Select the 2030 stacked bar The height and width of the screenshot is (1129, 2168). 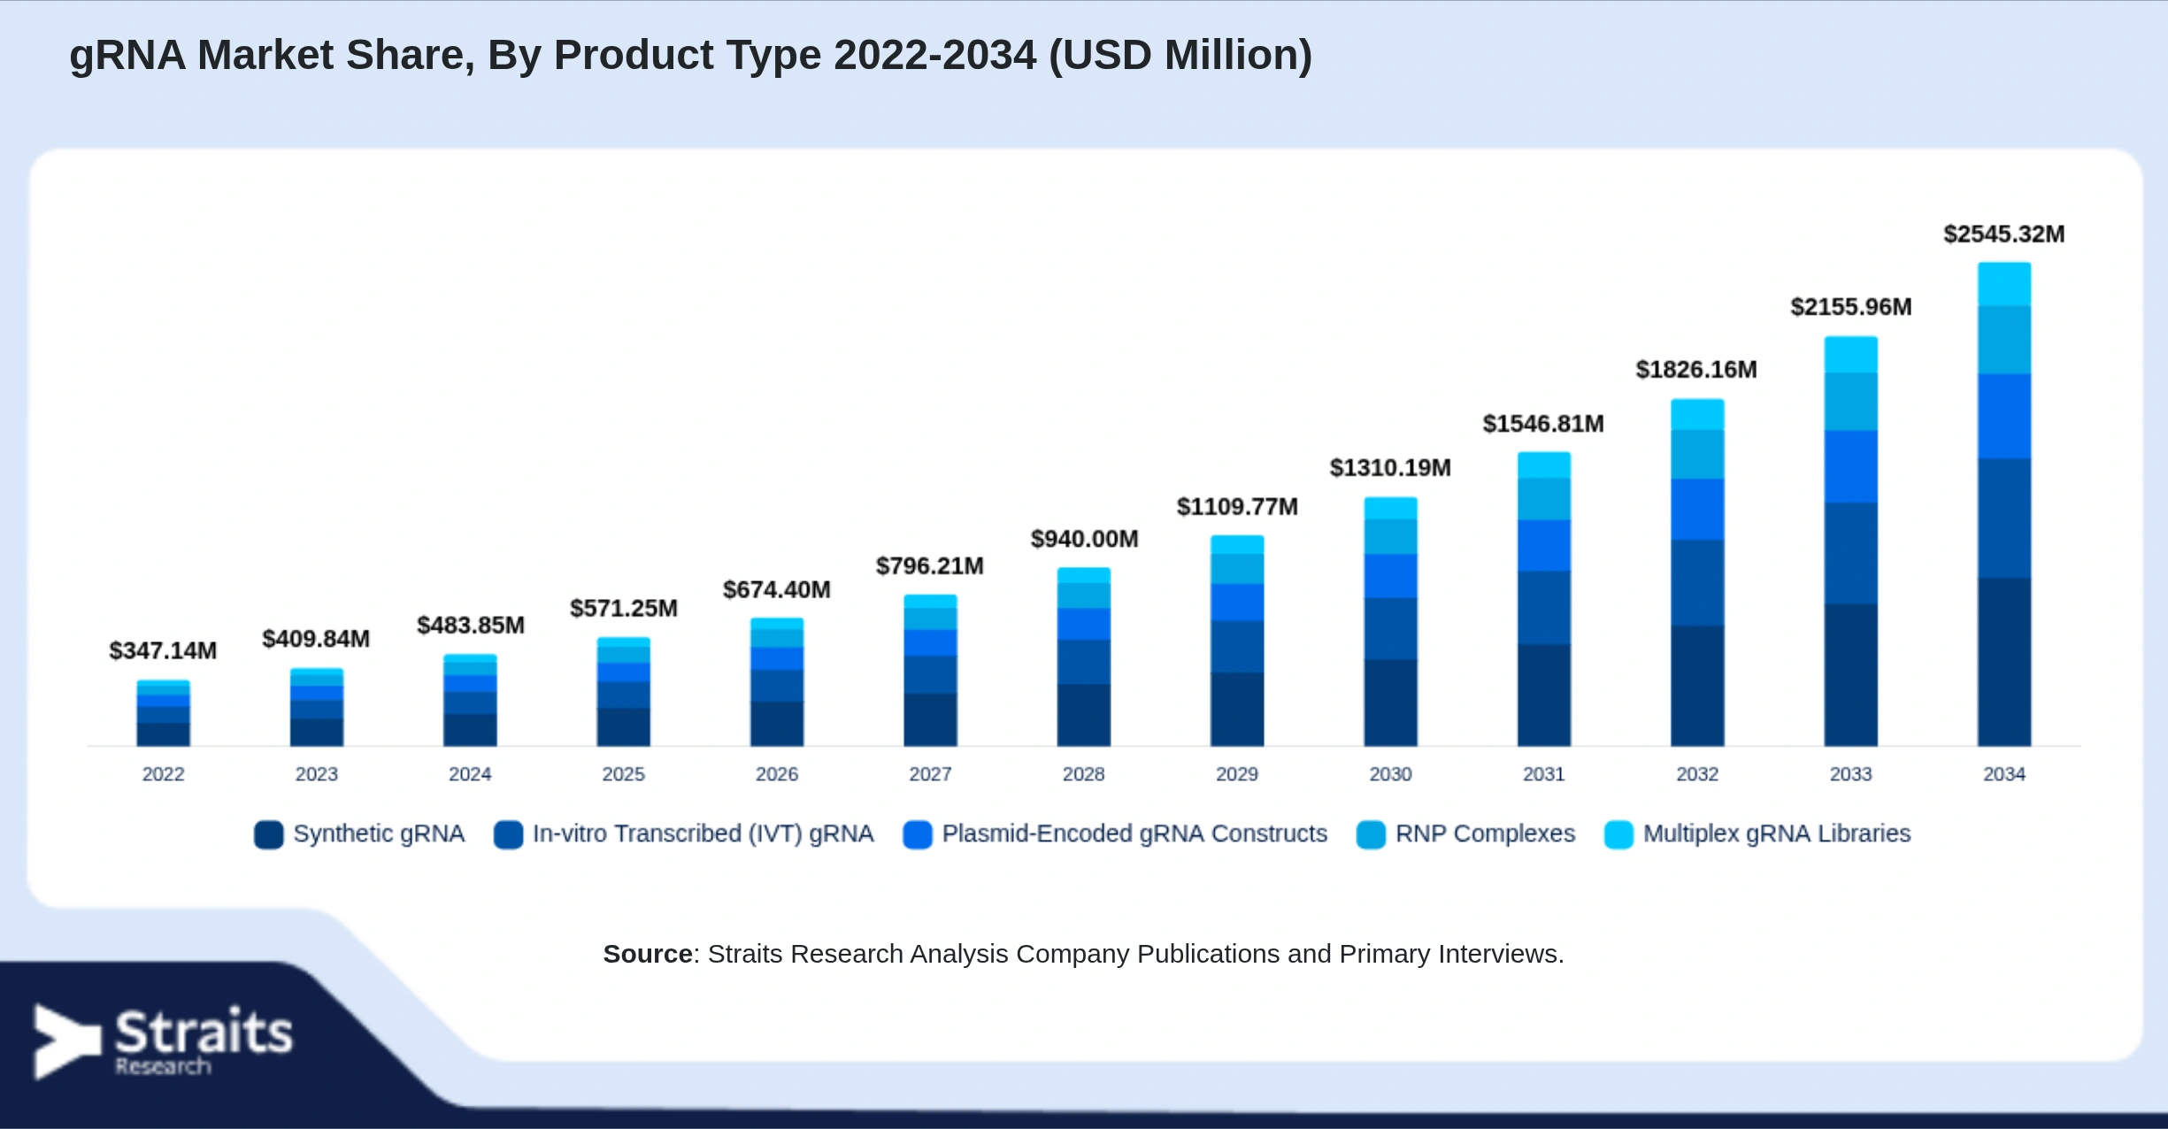pos(1390,622)
